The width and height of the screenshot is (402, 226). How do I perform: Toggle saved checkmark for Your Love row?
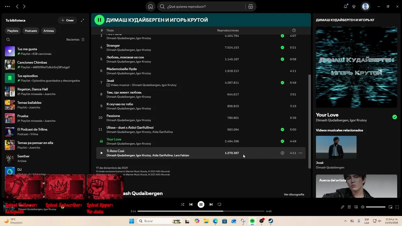(x=282, y=141)
